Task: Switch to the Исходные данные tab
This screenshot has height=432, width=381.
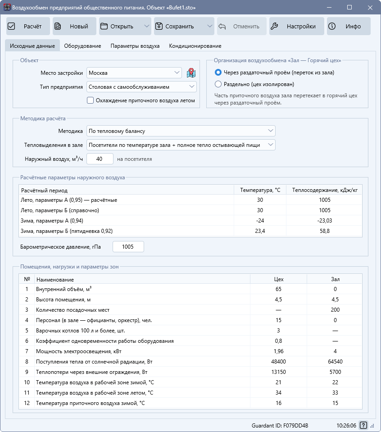Action: click(32, 46)
